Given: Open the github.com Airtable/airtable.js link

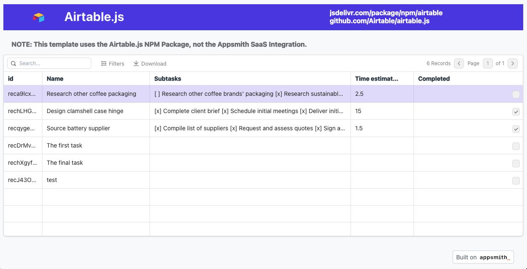Looking at the screenshot, I should click(x=379, y=21).
